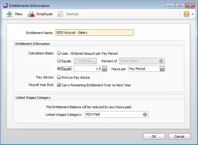Image resolution: width=198 pixels, height=145 pixels.
Task: Click the greyed Exempt icon
Action: 60,14
